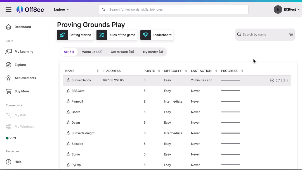The height and width of the screenshot is (170, 302).
Task: Click the Pwned1 progress bar
Action: click(x=230, y=101)
